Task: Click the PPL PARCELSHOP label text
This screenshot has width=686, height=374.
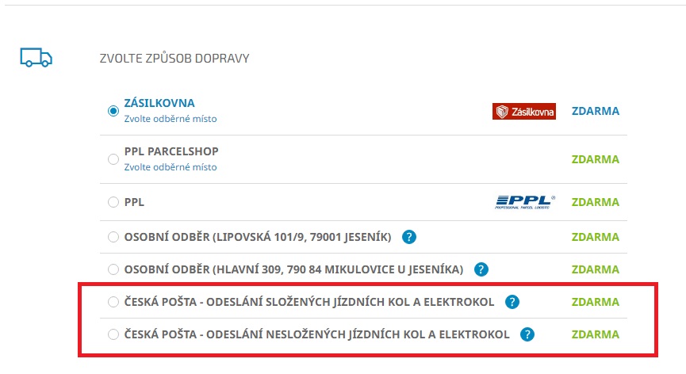Action: [171, 151]
